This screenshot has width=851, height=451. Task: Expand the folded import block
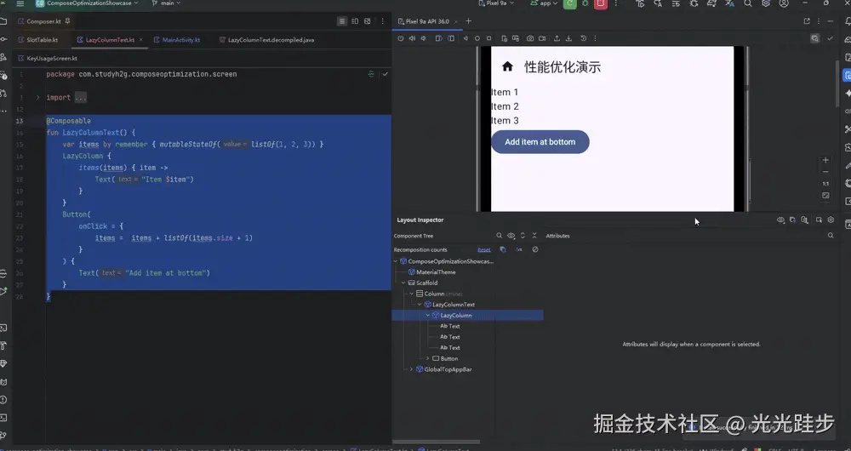pos(37,98)
